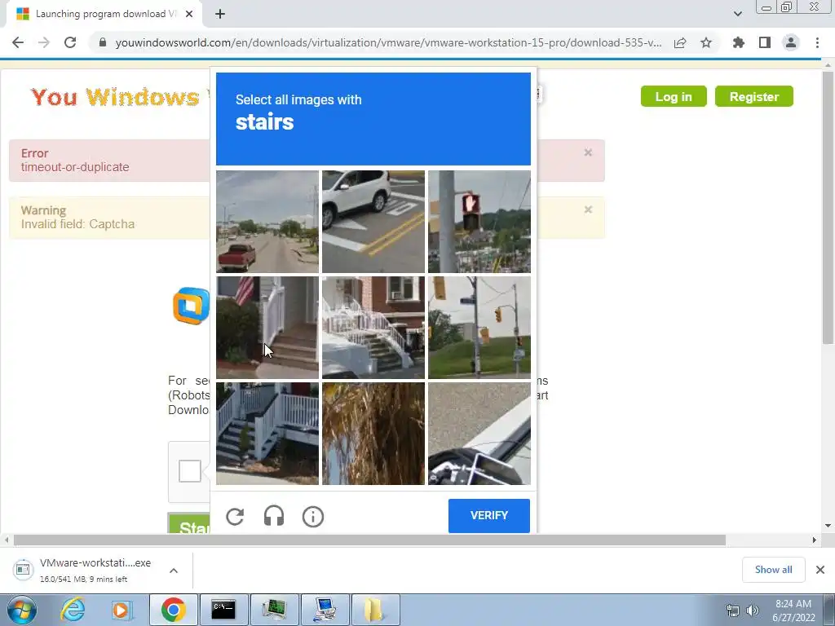This screenshot has width=835, height=626.
Task: Click the Register button
Action: tap(754, 96)
